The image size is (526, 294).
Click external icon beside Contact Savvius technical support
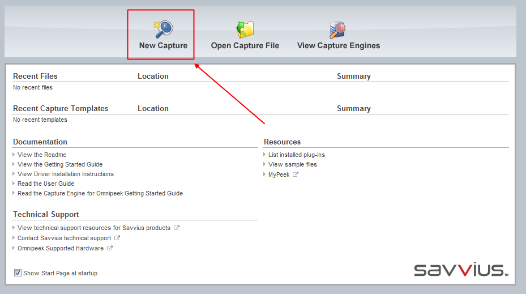[x=117, y=237]
